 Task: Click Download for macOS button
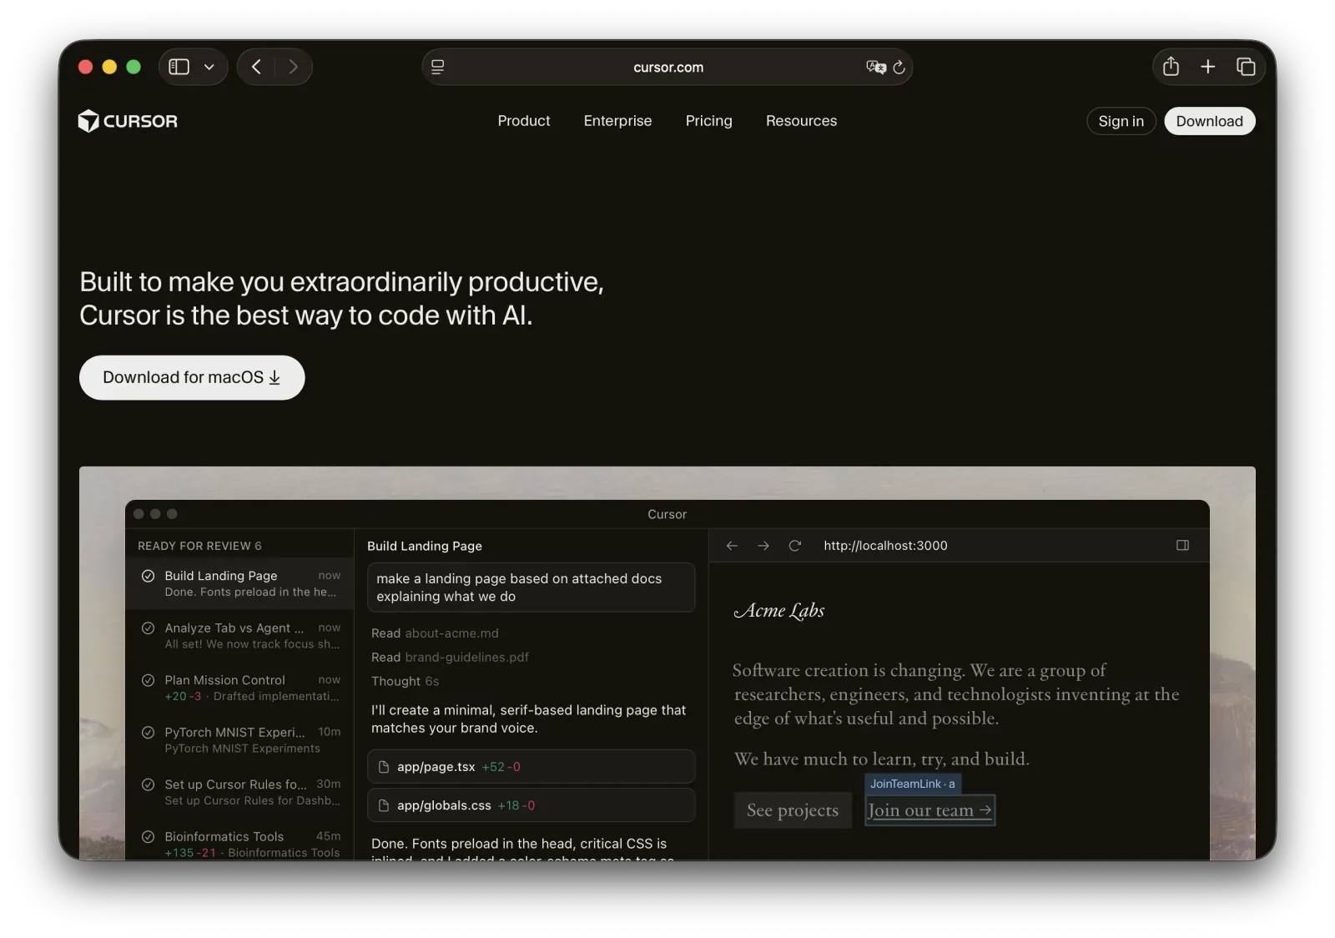(192, 377)
